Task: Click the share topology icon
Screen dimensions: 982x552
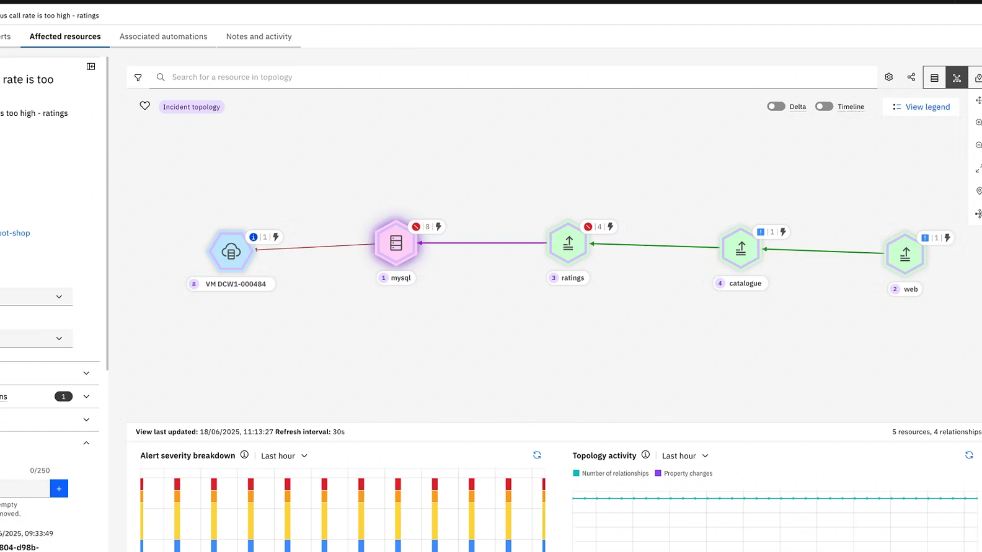Action: (911, 77)
